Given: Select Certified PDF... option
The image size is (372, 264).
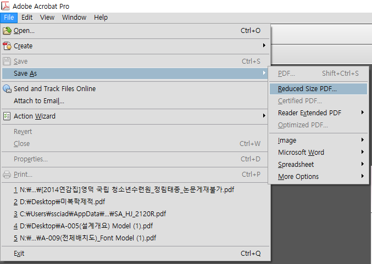Looking at the screenshot, I should [x=318, y=101].
